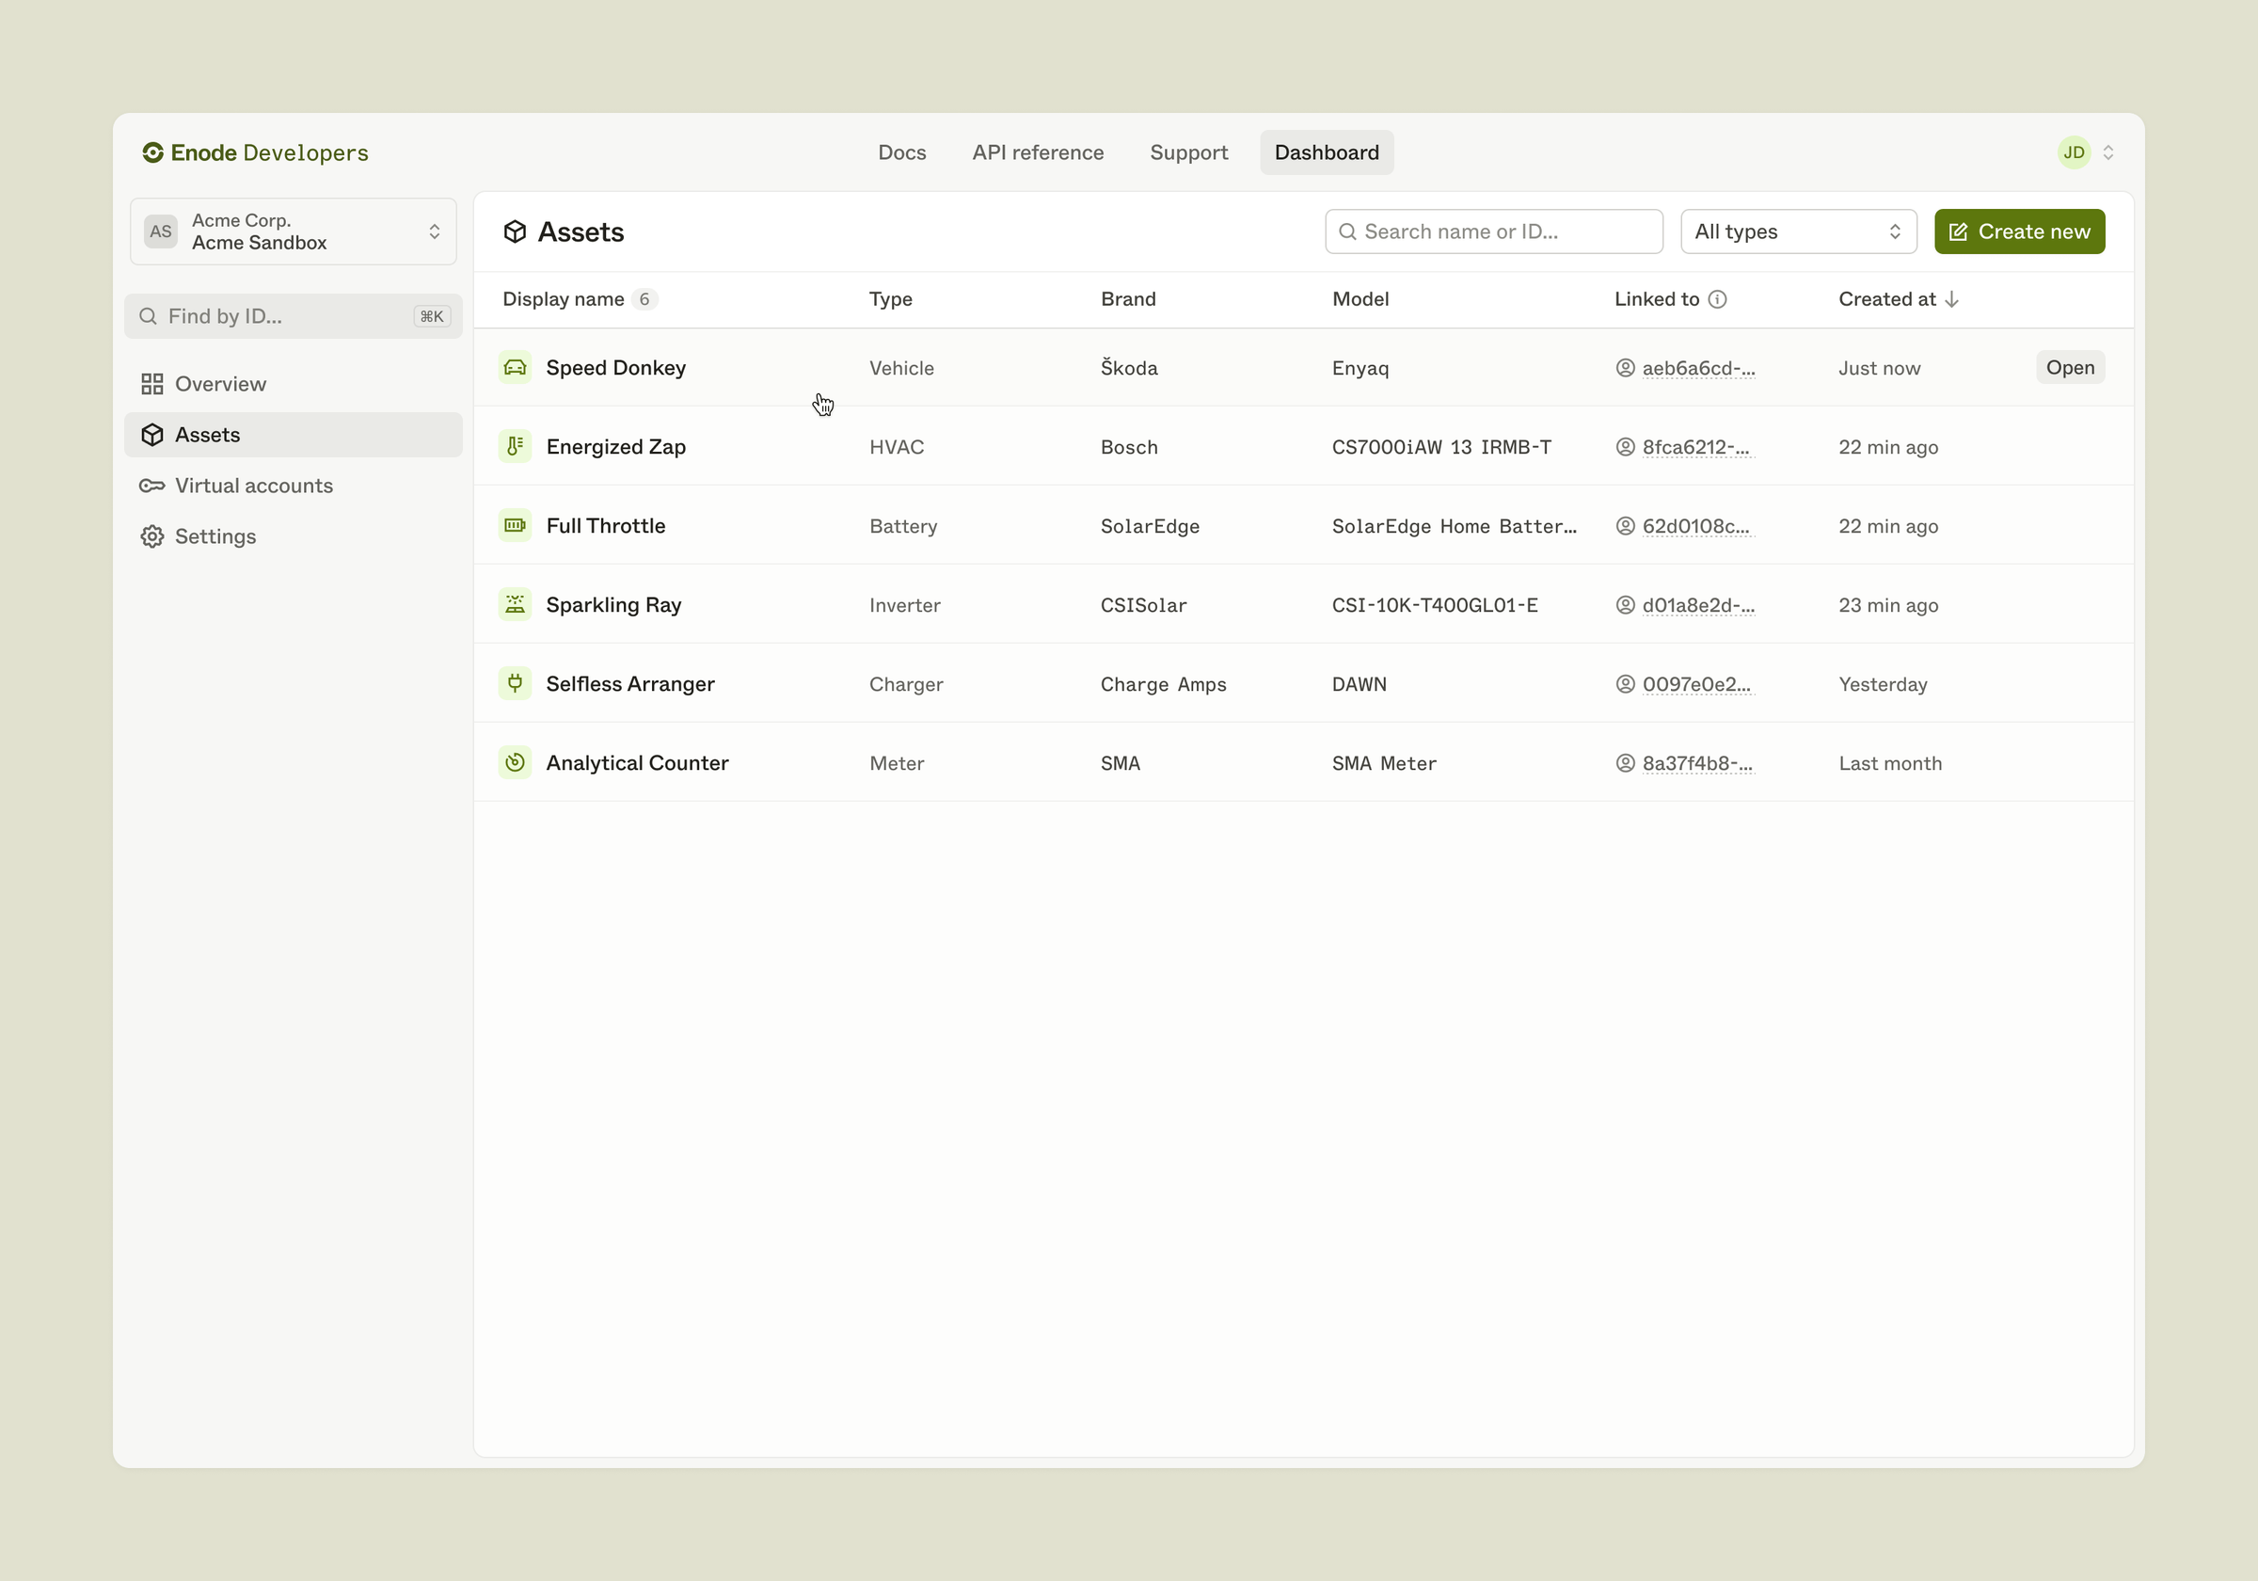Click the battery icon beside Full Throttle
This screenshot has width=2258, height=1581.
pos(515,525)
